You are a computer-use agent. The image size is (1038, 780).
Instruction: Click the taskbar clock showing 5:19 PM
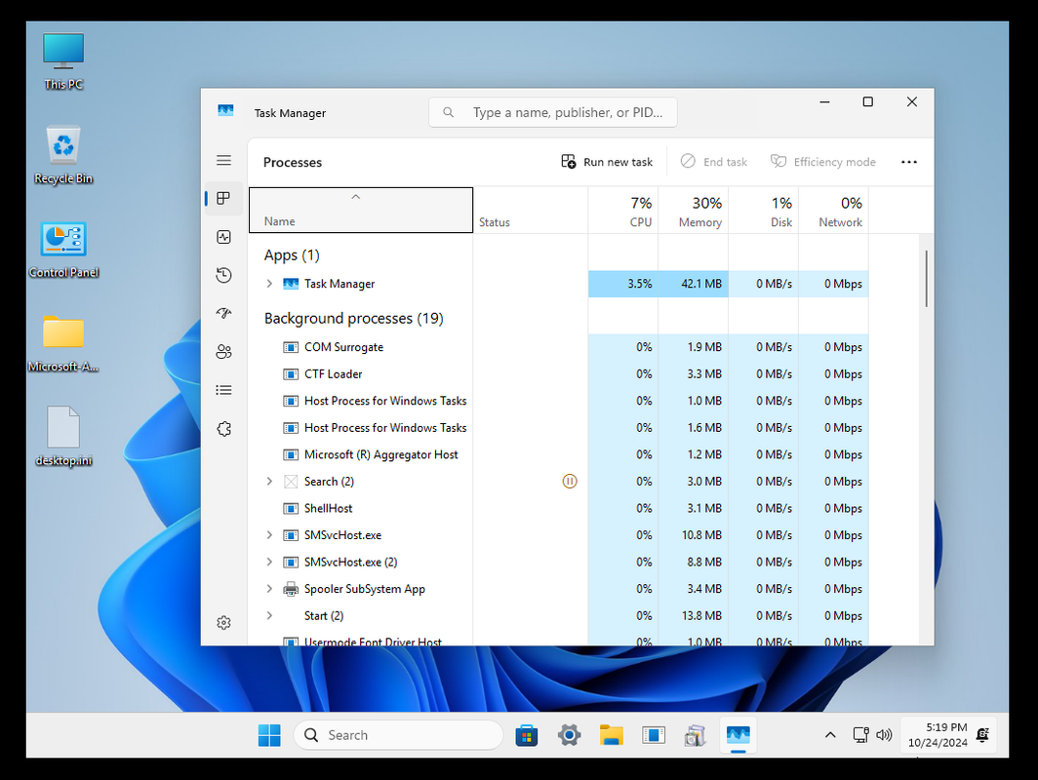[x=938, y=735]
